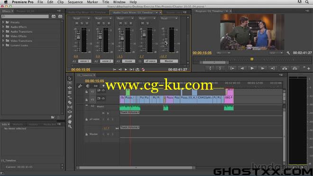Mute the all voice submix channel
The width and height of the screenshot is (313, 176).
143,23
